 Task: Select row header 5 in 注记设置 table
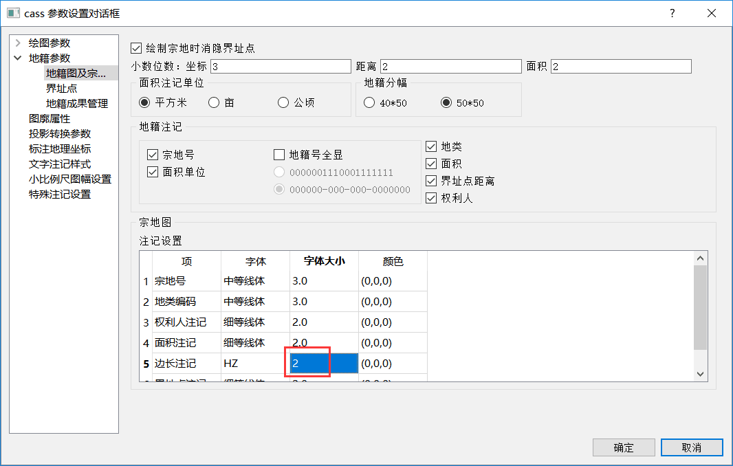(x=146, y=364)
